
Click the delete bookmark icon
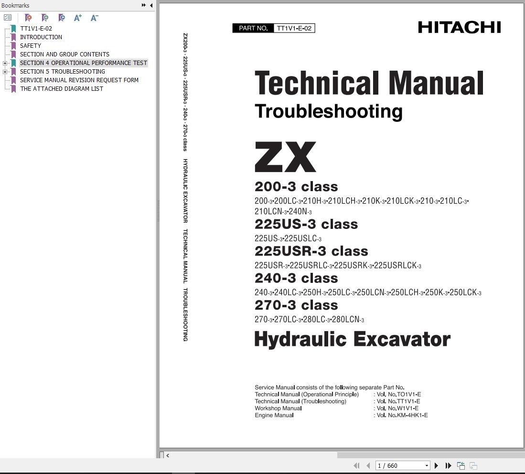coord(28,17)
